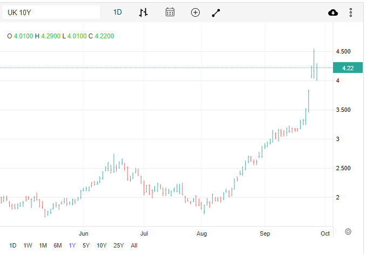The image size is (366, 254).
Task: Select the All time range
Action: 134,245
